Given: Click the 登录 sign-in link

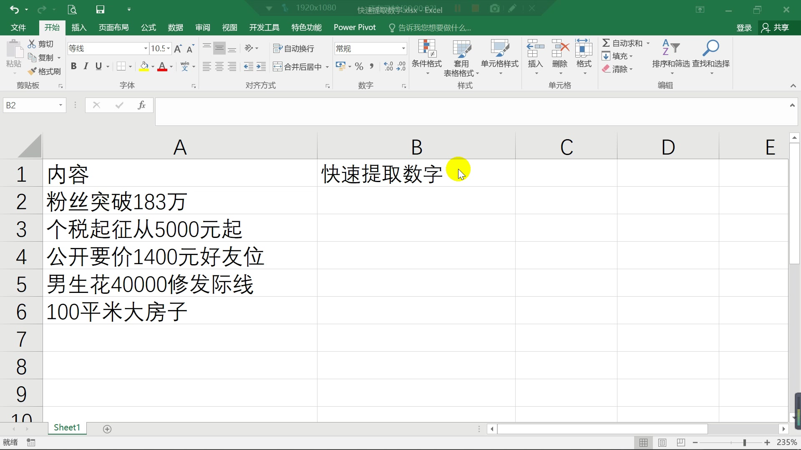Looking at the screenshot, I should tap(744, 28).
